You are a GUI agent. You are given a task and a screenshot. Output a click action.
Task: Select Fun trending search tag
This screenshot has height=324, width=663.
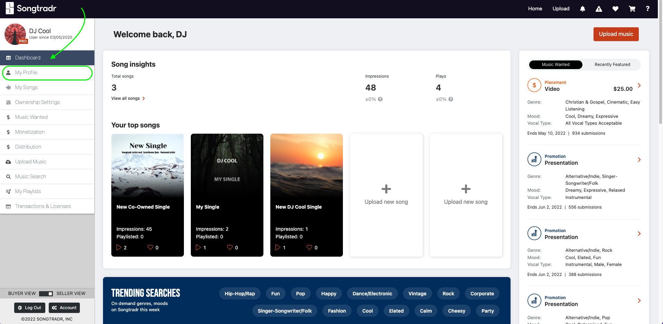pyautogui.click(x=276, y=294)
